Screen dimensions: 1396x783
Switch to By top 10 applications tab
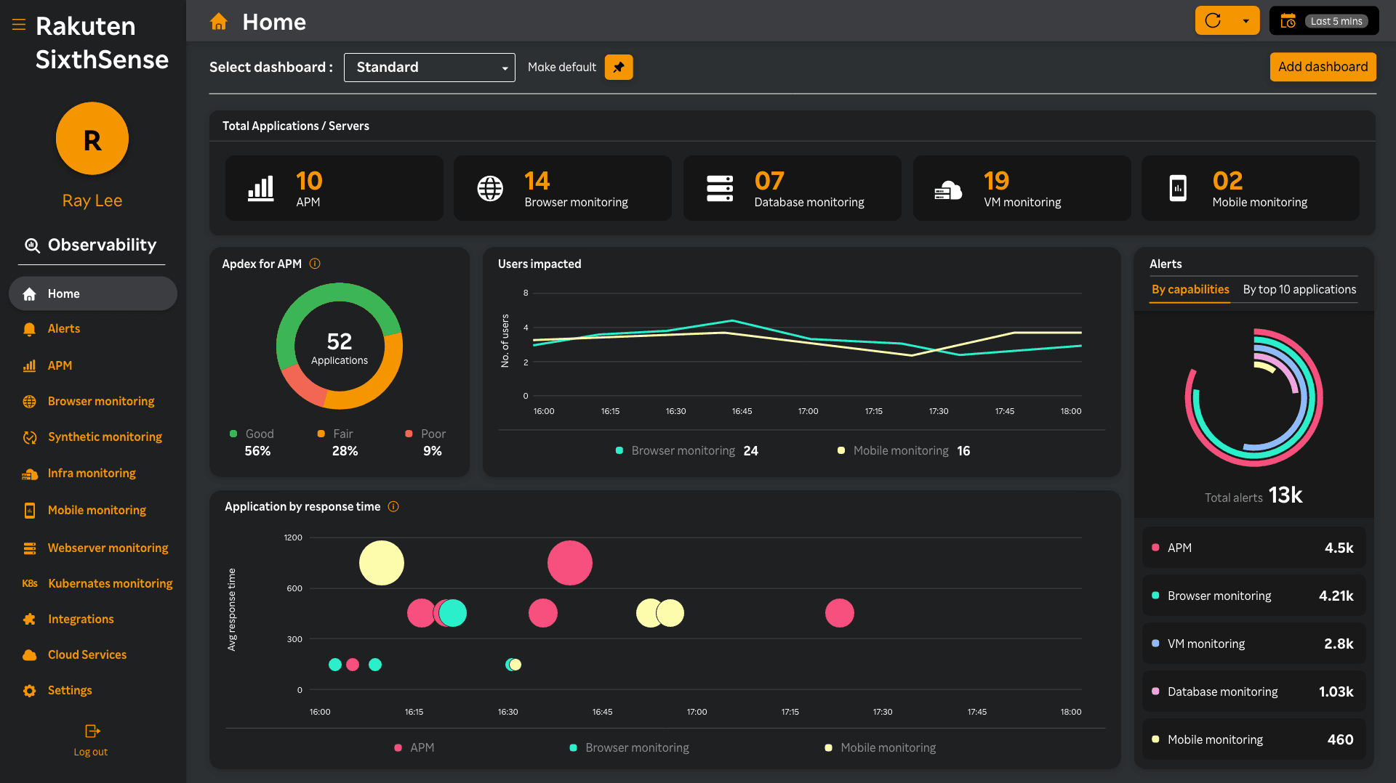click(1299, 289)
